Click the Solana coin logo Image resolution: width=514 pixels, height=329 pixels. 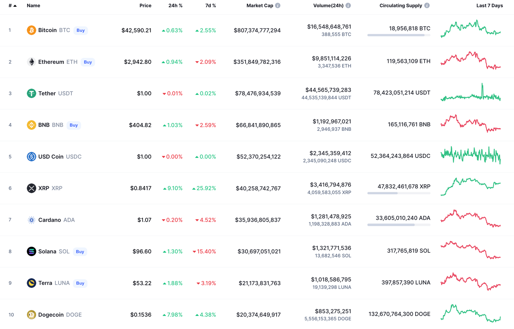(x=31, y=251)
